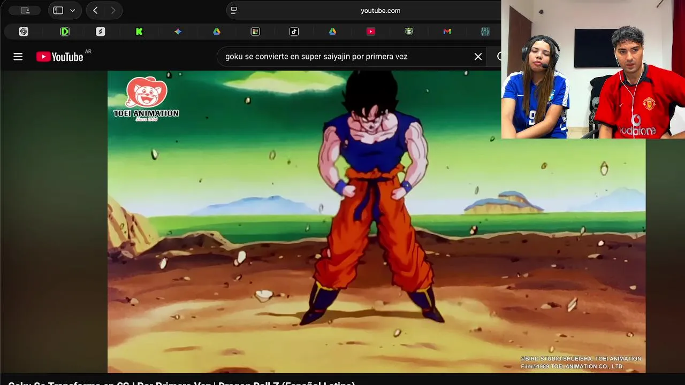The image size is (685, 385).
Task: Open the Kick pinned tab
Action: coord(139,32)
